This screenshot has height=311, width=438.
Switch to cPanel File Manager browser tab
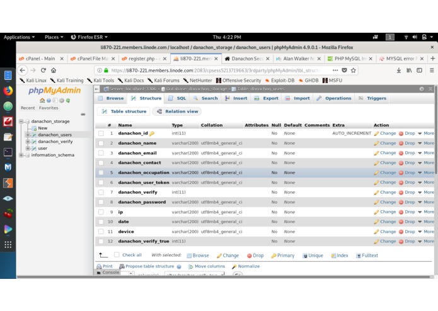93,59
